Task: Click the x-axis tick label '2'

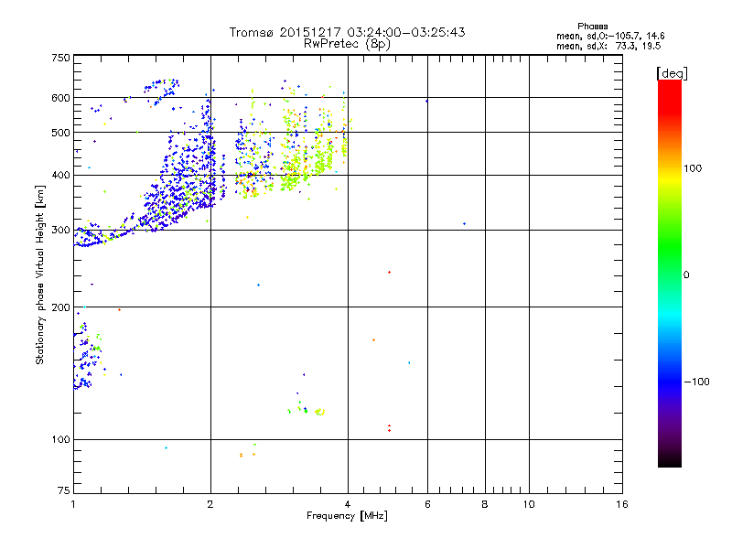Action: (x=210, y=504)
